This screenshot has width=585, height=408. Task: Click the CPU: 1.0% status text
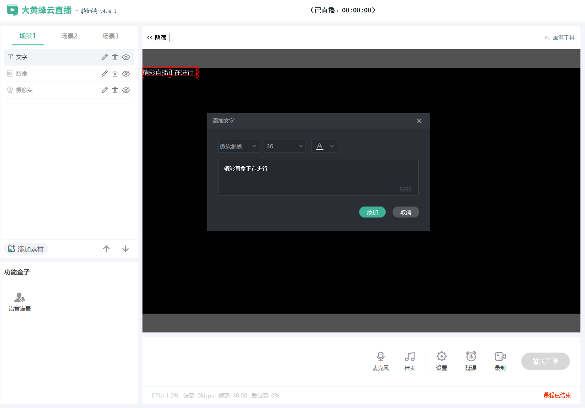[x=165, y=395]
